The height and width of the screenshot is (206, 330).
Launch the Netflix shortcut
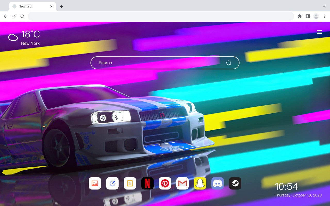click(x=147, y=183)
